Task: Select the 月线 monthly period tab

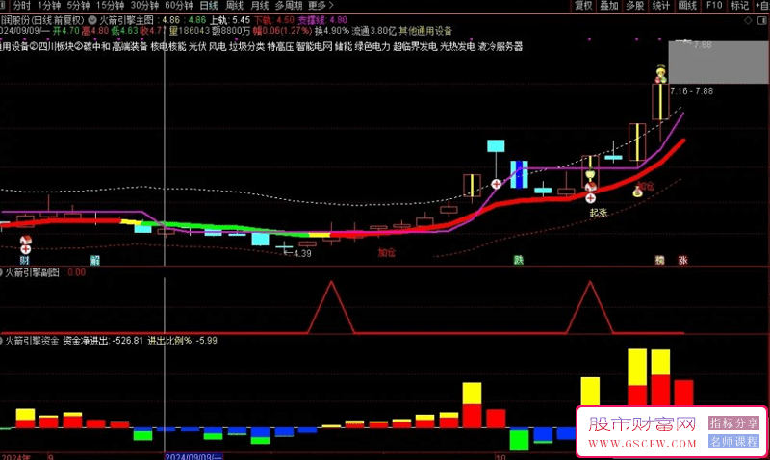Action: [260, 6]
